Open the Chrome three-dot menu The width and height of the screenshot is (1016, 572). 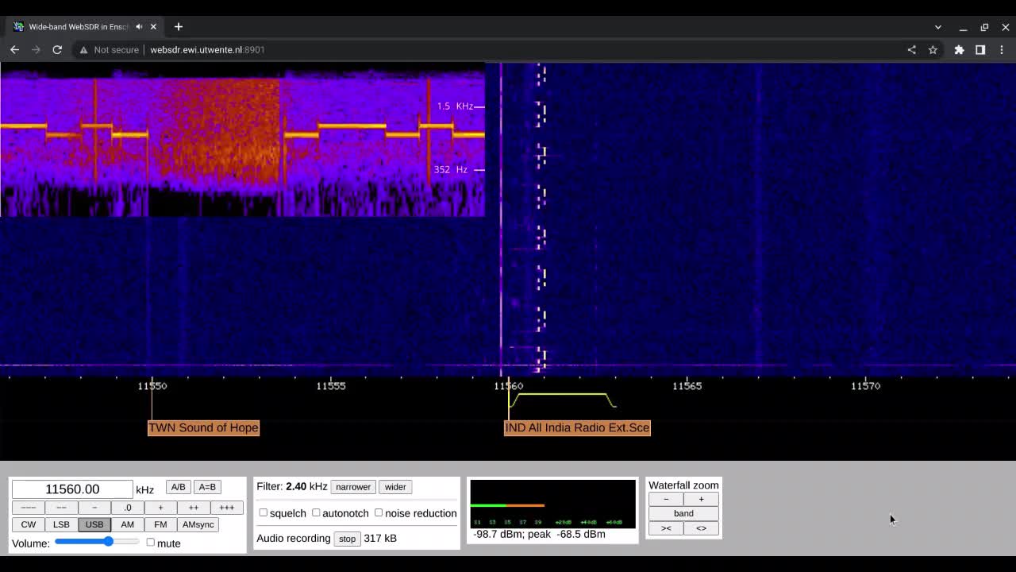pyautogui.click(x=1002, y=49)
